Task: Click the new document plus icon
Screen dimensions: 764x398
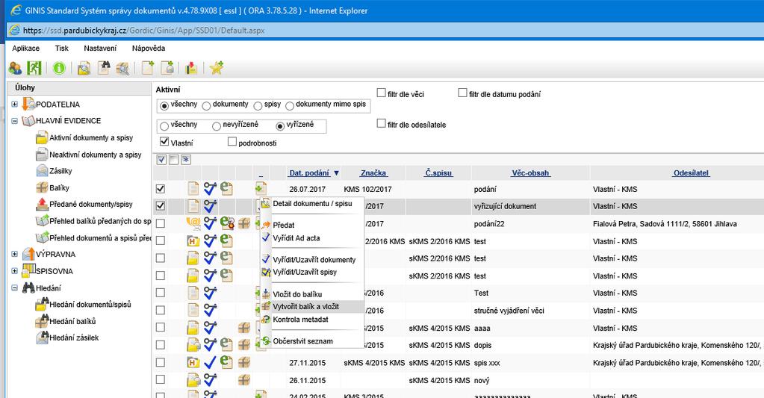Action: [148, 68]
